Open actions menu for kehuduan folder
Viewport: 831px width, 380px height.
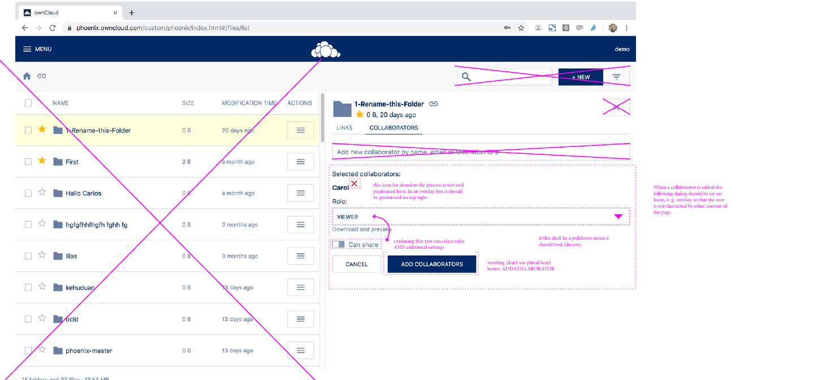point(301,287)
